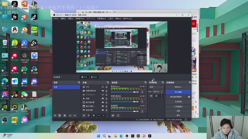Add a scene transition with plus icon

[151, 96]
